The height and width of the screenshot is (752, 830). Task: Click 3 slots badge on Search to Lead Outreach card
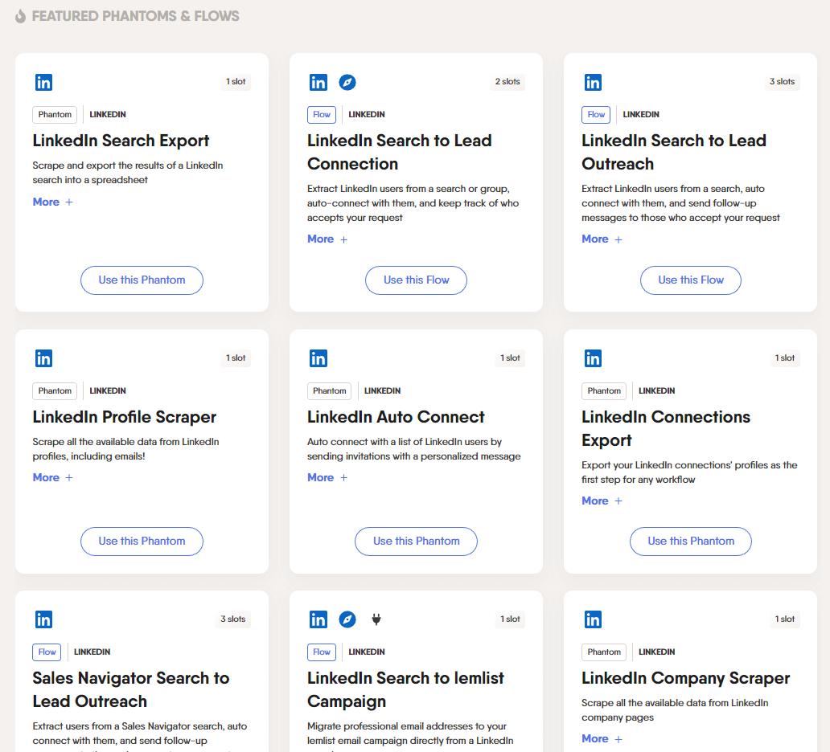pos(782,82)
